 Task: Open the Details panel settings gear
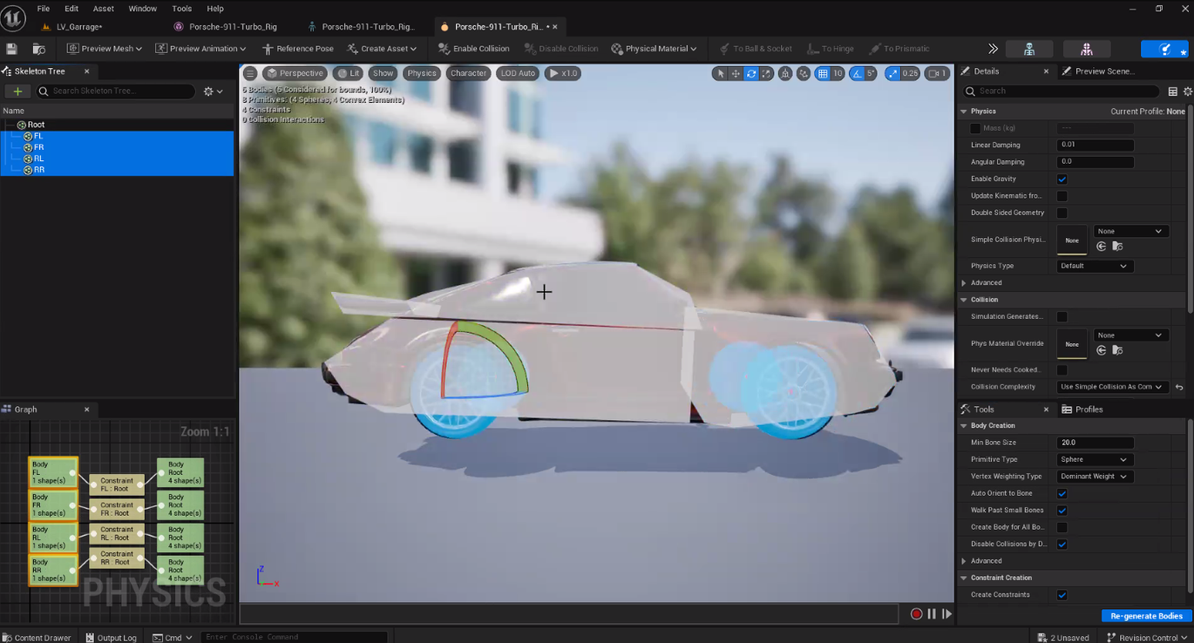click(1188, 91)
